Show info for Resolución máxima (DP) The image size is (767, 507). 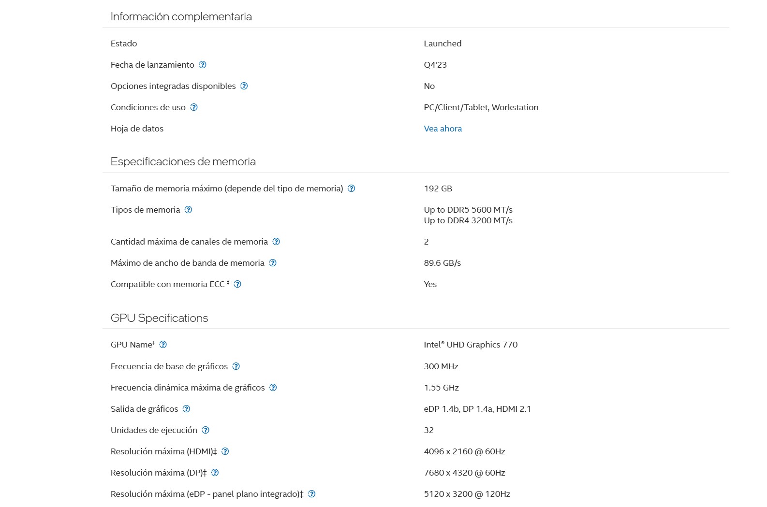click(x=215, y=473)
